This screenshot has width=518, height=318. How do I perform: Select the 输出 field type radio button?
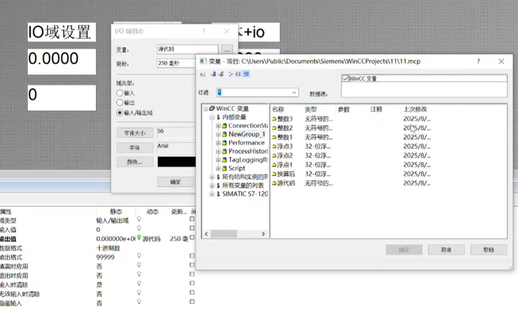[x=120, y=103]
